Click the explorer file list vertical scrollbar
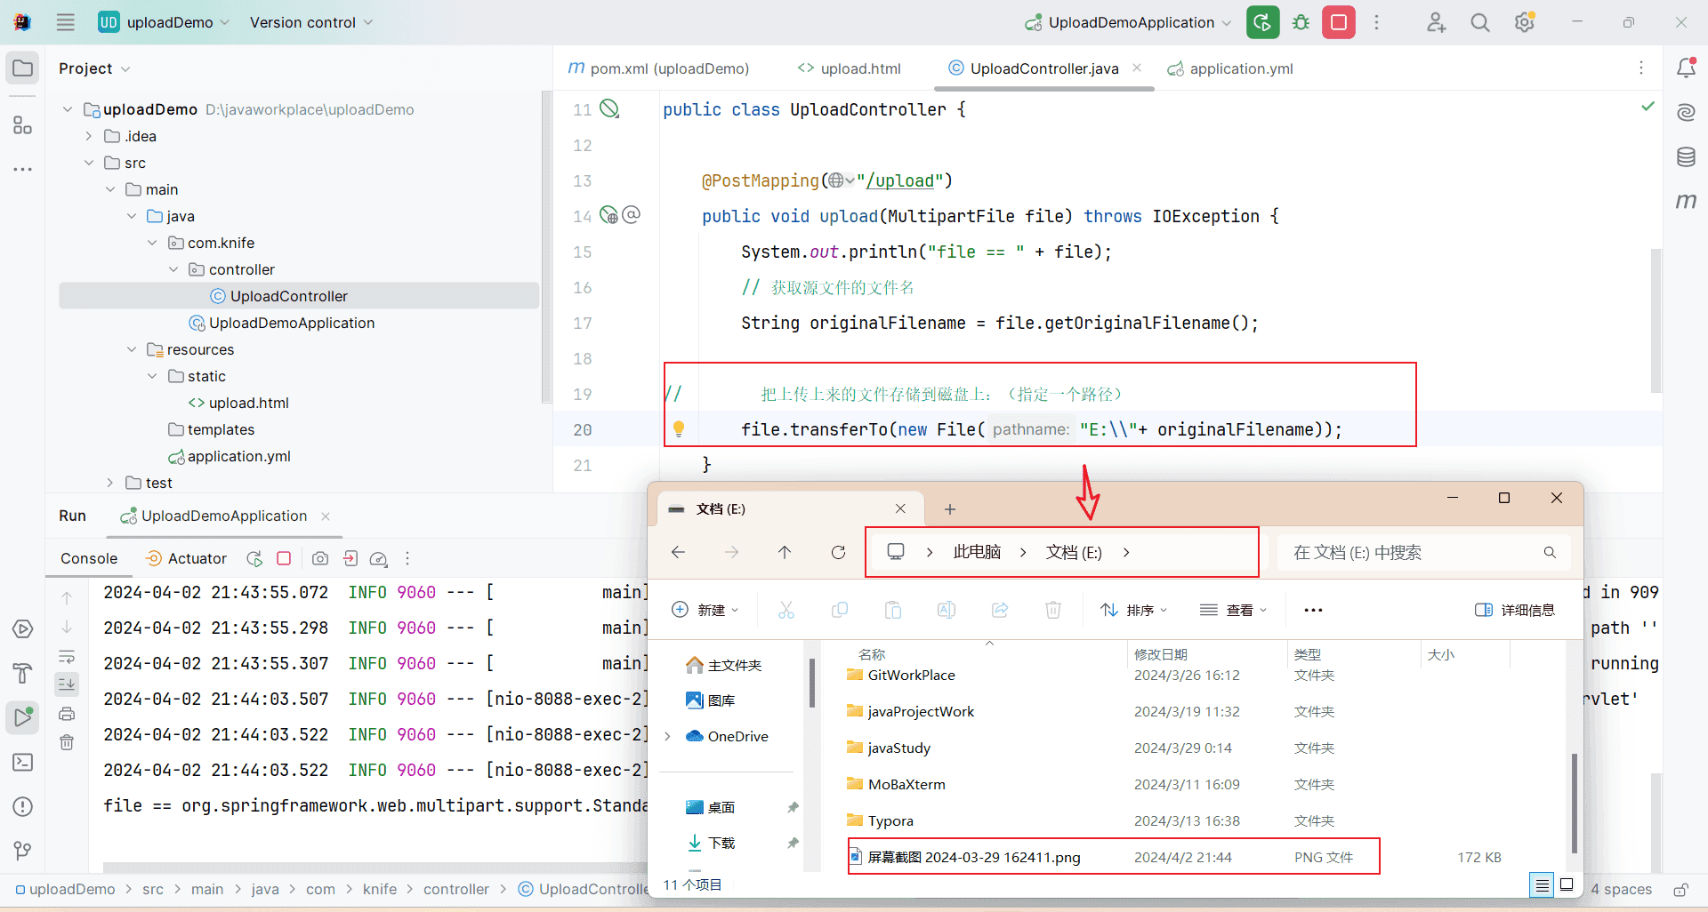The width and height of the screenshot is (1708, 912). click(x=1574, y=803)
